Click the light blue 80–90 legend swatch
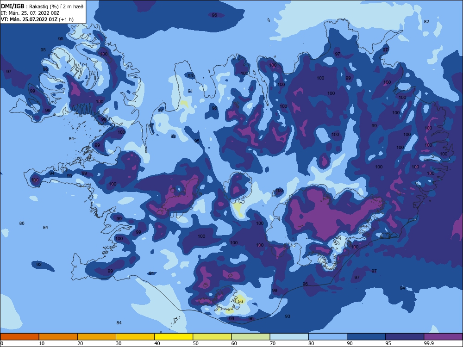Viewport: 463px width, 347px height. [x=328, y=337]
